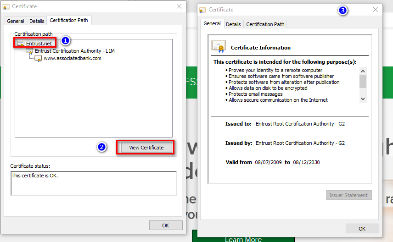Image resolution: width=393 pixels, height=242 pixels.
Task: Click the left Certificate window title icon
Action: [x=6, y=6]
